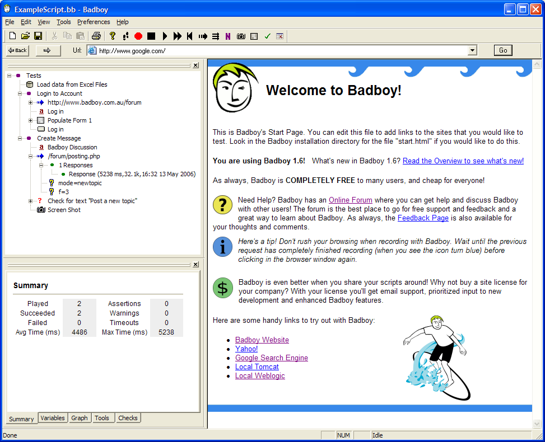This screenshot has width=545, height=442.
Task: Click the Back navigation button
Action: pos(18,50)
